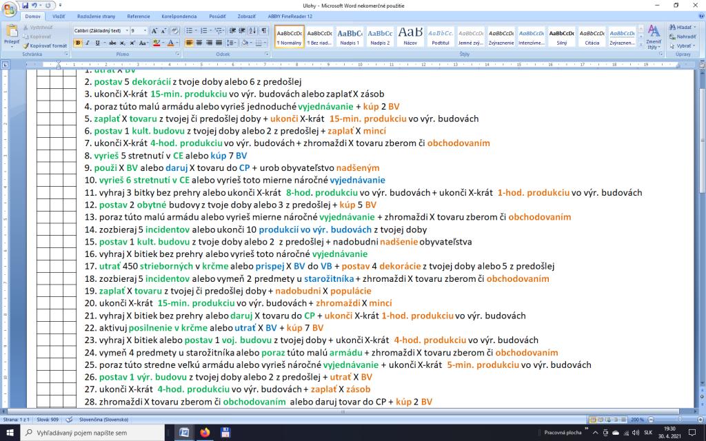706x441 pixels.
Task: Open the Vložiť ribbon tab
Action: pos(59,17)
